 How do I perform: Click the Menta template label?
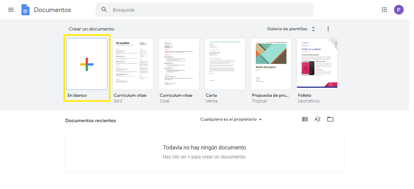(x=212, y=101)
